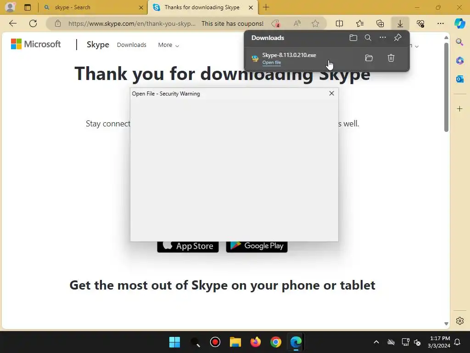Launch Chrome from taskbar

(x=276, y=342)
